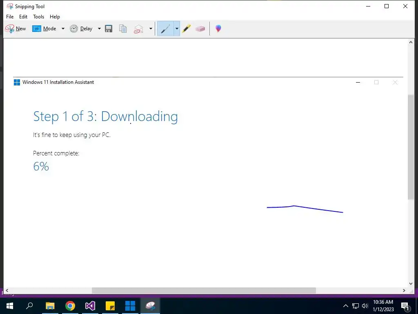Click the vertical scrollbar thumb
Image resolution: width=418 pixels, height=314 pixels.
pyautogui.click(x=411, y=147)
